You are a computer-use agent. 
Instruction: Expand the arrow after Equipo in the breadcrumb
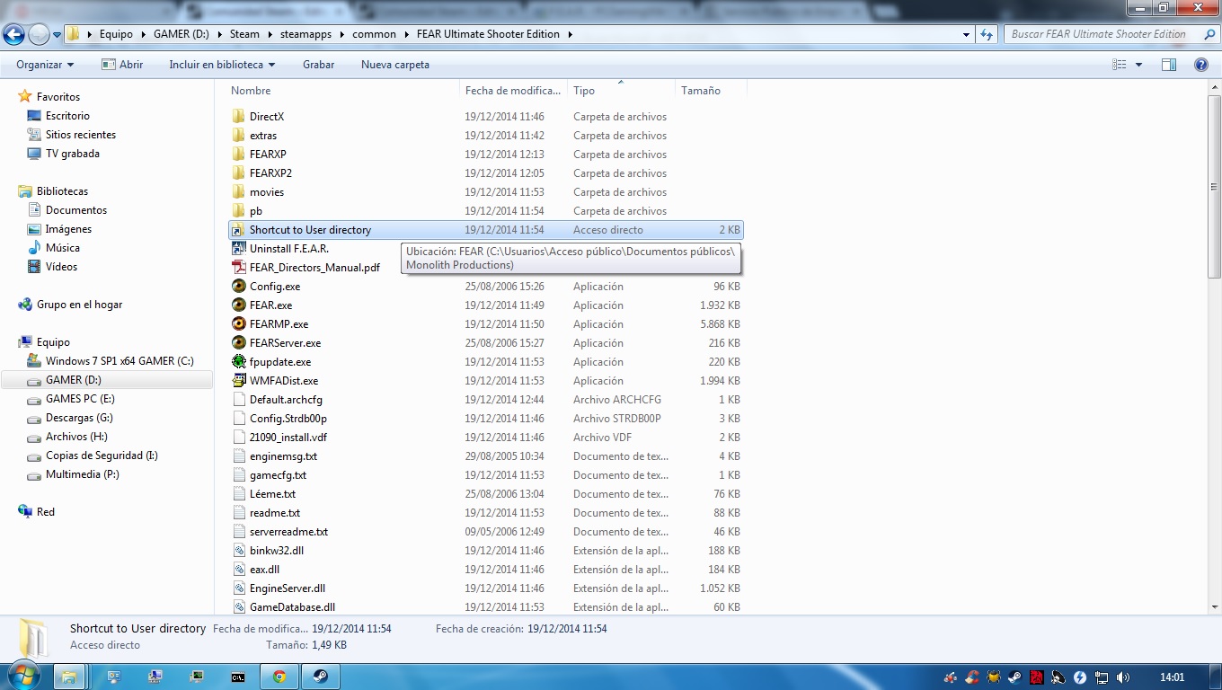coord(142,34)
